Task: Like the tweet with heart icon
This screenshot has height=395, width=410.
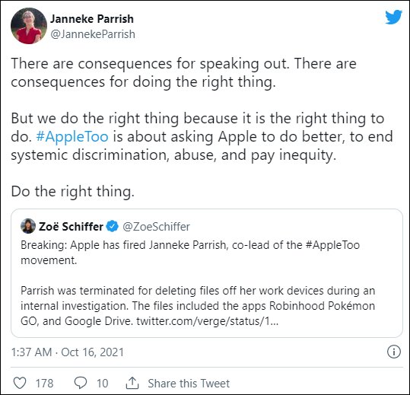Action: (20, 383)
